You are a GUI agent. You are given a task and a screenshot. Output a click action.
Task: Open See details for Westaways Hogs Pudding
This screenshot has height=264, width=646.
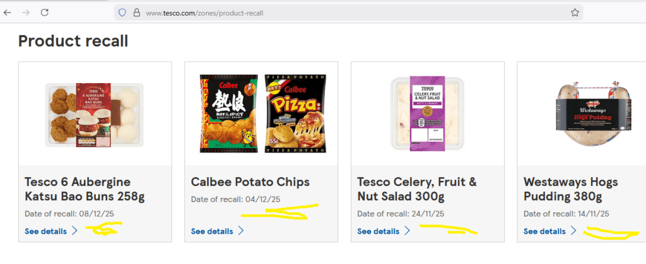point(545,231)
